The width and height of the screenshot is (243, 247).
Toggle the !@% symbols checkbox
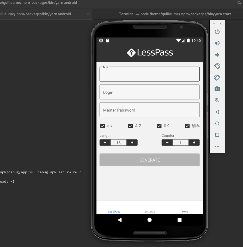click(x=187, y=126)
